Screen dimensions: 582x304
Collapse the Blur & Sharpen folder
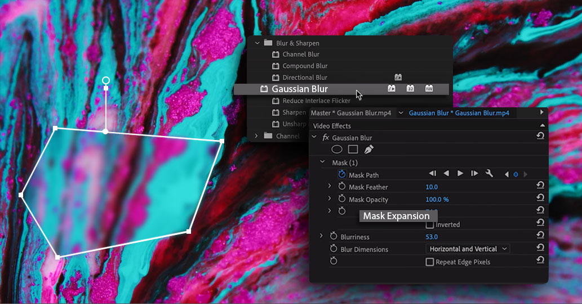click(x=257, y=43)
